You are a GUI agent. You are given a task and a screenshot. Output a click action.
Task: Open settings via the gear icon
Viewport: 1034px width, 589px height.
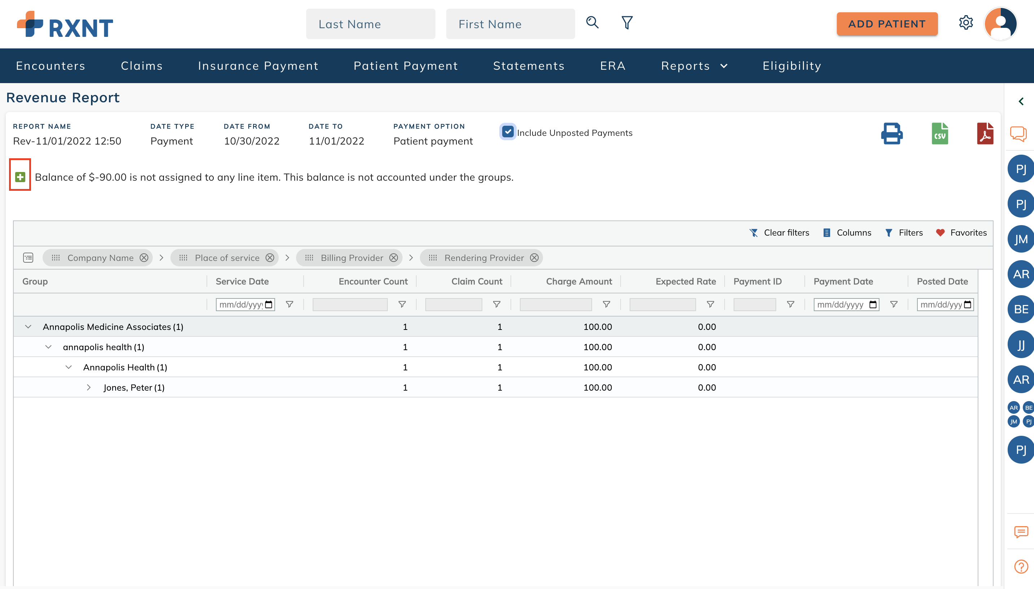[x=966, y=23]
